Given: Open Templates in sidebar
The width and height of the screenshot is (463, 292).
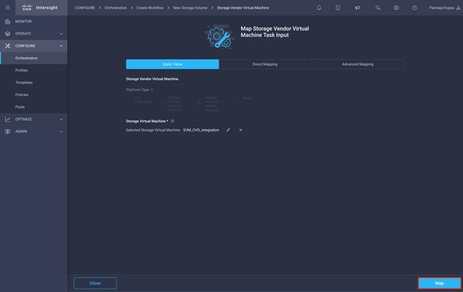Looking at the screenshot, I should 24,83.
